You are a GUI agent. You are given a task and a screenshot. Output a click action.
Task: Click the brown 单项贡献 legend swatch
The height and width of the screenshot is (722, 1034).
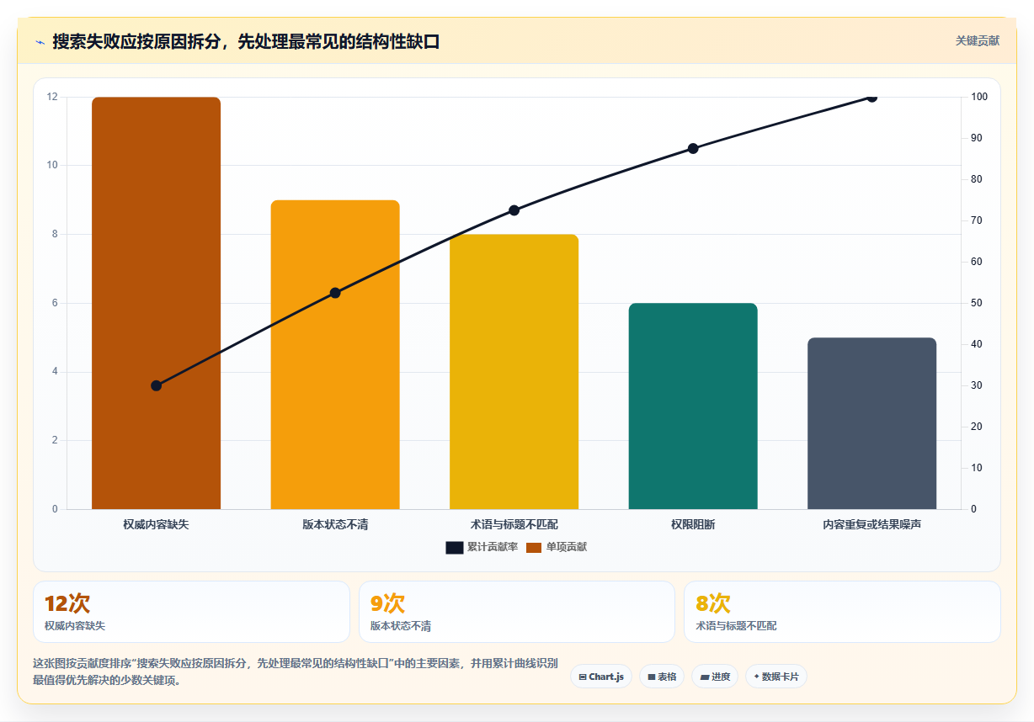(534, 548)
